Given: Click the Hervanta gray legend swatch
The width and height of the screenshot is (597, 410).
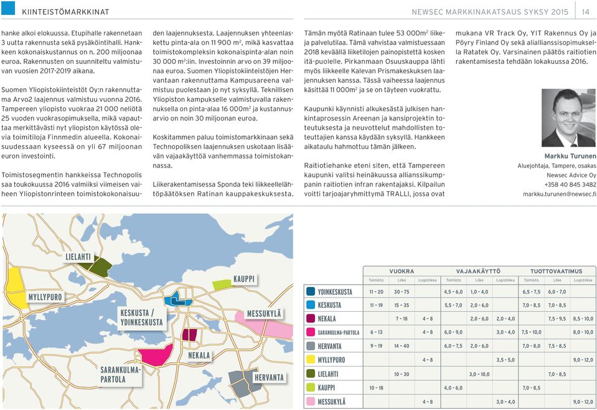Looking at the screenshot, I should tap(311, 346).
